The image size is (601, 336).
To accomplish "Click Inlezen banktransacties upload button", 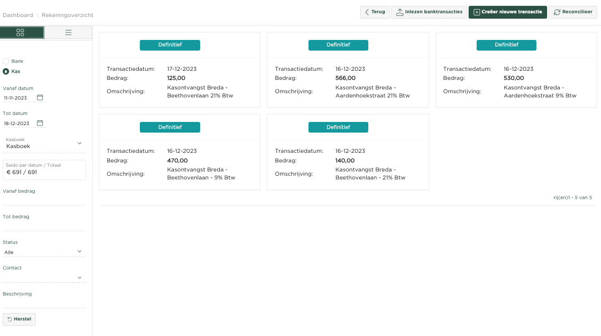I will (x=428, y=12).
